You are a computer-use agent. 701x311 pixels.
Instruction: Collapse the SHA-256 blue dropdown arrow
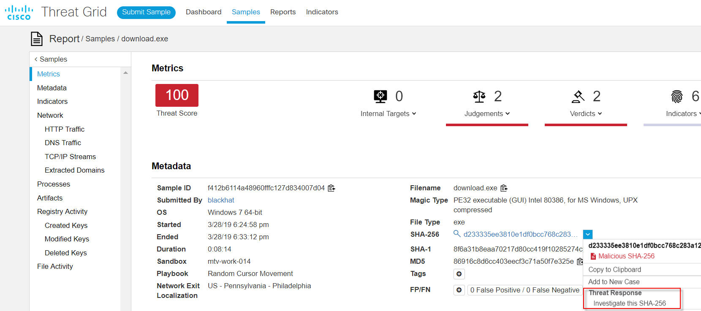pos(587,234)
